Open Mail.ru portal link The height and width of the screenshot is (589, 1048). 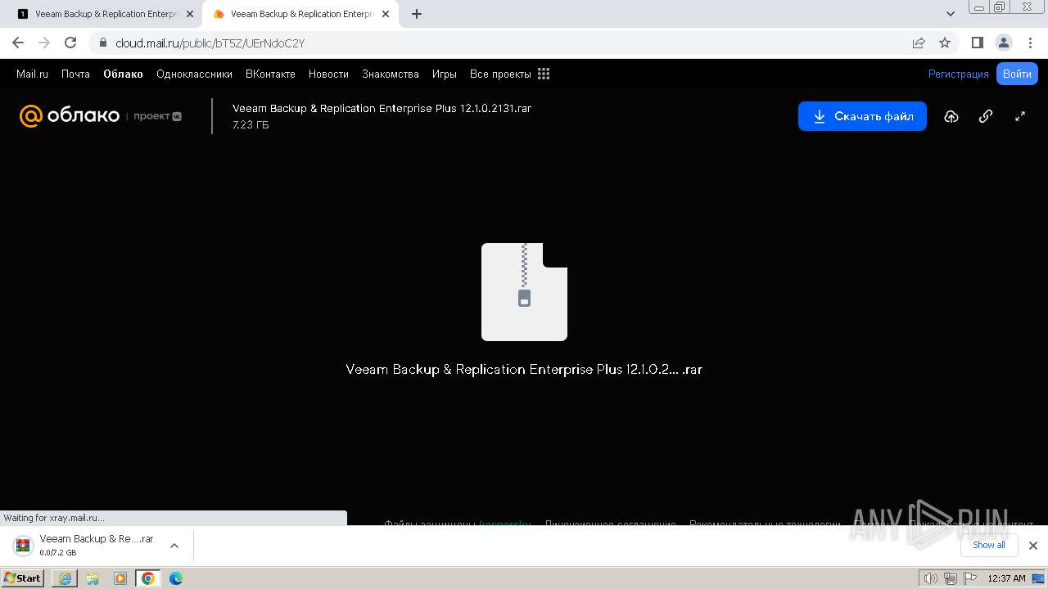[x=32, y=74]
